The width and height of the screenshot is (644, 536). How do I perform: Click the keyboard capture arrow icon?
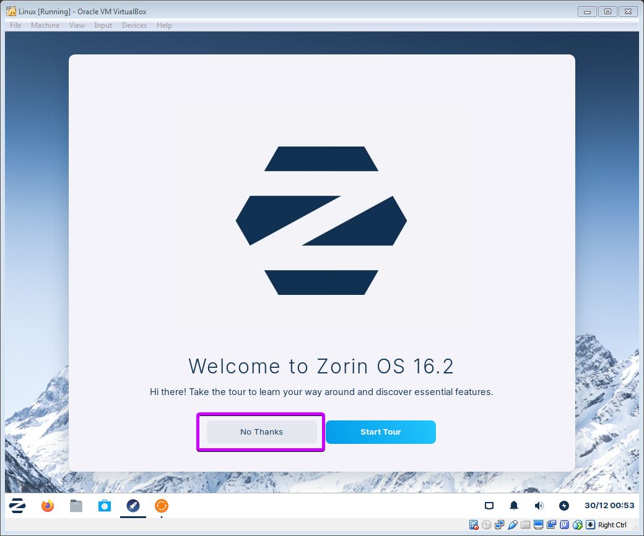coord(590,525)
